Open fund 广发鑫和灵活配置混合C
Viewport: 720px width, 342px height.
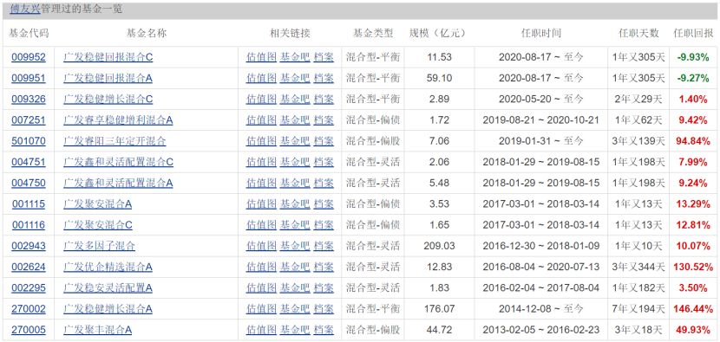click(118, 162)
